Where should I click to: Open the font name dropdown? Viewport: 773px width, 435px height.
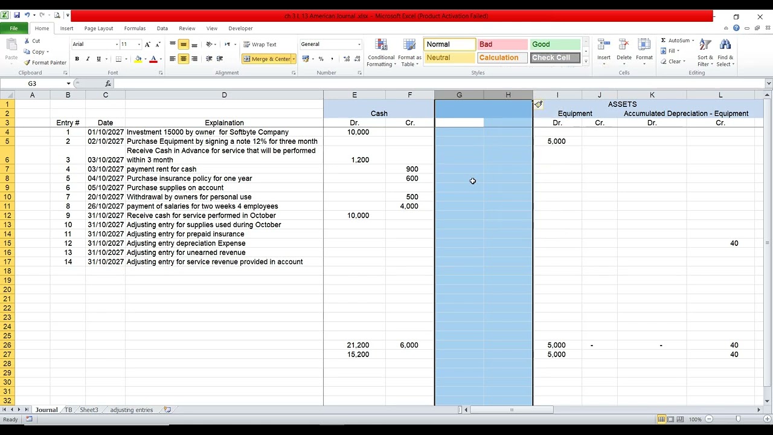click(117, 44)
